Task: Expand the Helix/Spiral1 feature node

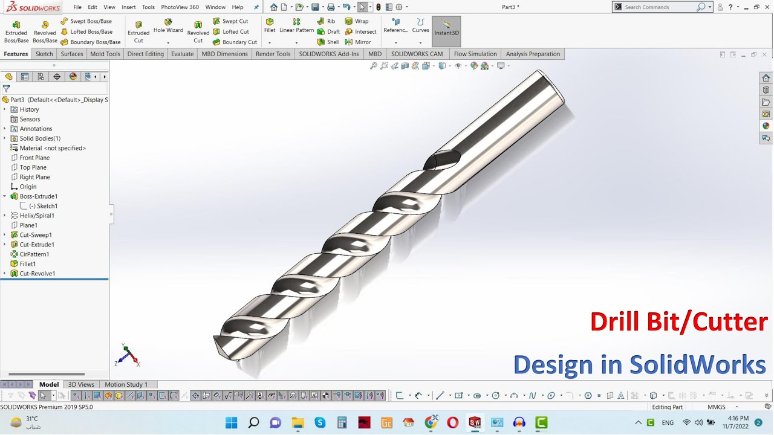Action: point(5,216)
